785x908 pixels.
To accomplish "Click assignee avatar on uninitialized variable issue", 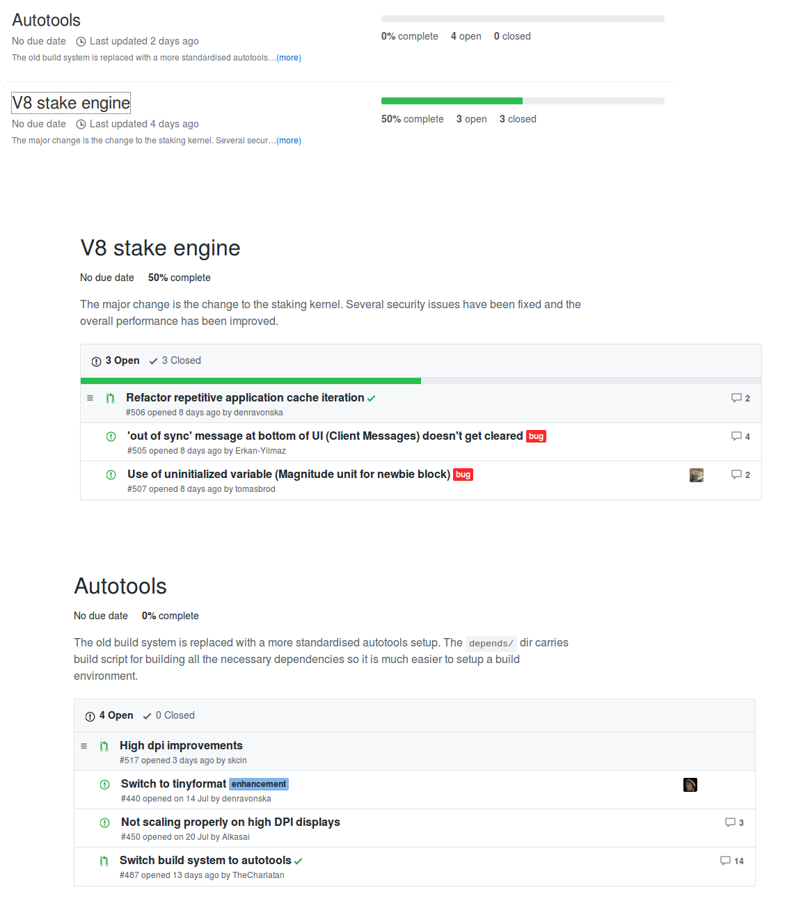I will coord(697,475).
